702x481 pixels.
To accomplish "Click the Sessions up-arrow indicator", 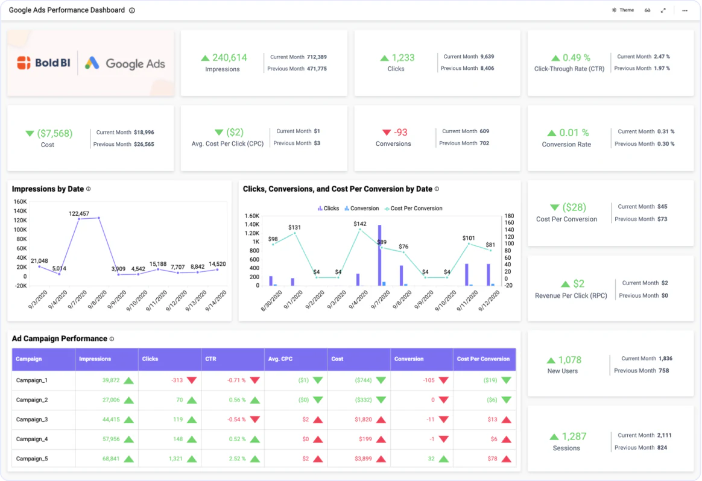I will pyautogui.click(x=554, y=437).
